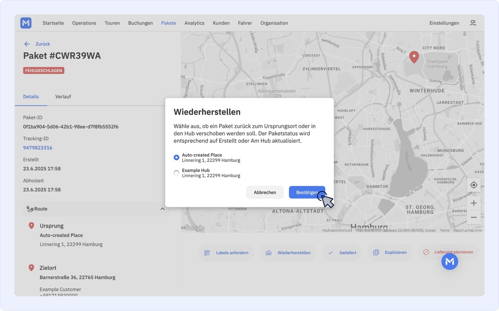This screenshot has width=499, height=311.
Task: Click the Wiederherstellen dialog title
Action: pos(207,112)
